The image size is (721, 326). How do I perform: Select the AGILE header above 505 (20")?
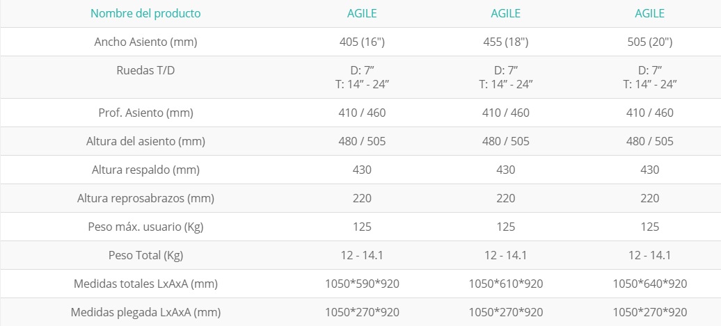click(650, 13)
